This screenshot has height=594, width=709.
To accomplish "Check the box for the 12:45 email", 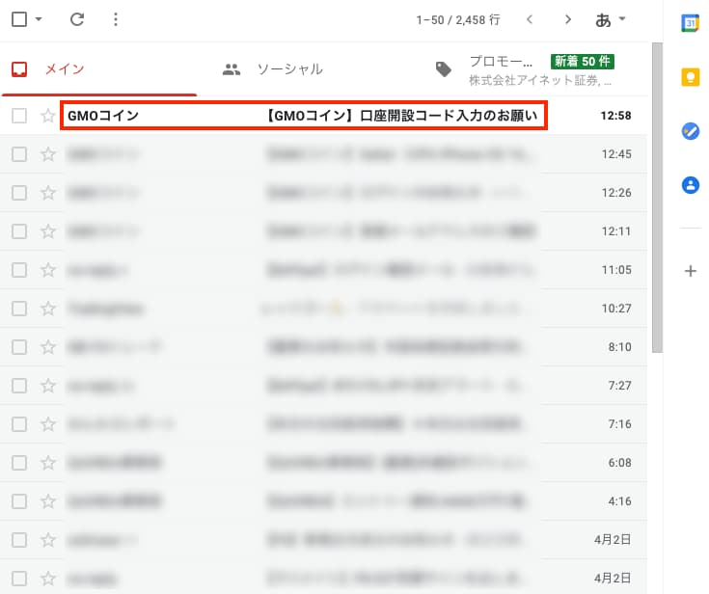I will coord(19,154).
